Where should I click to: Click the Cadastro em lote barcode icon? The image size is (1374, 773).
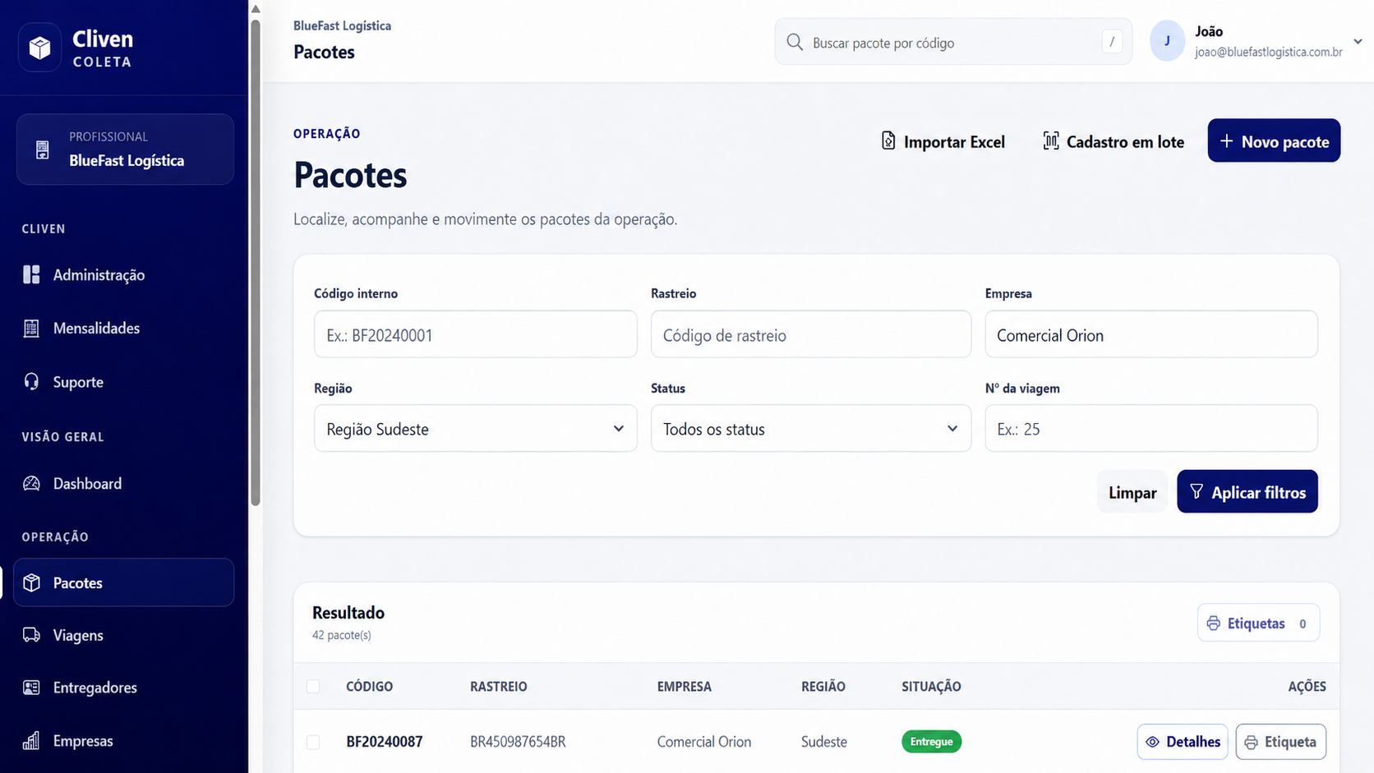[x=1051, y=140]
